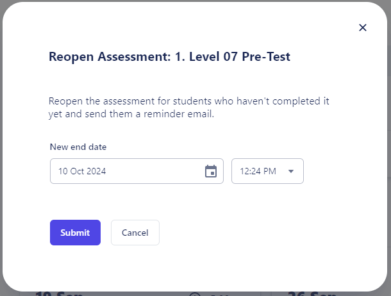The image size is (391, 296).
Task: Click the partially hidden 19 Sep date
Action: click(59, 293)
